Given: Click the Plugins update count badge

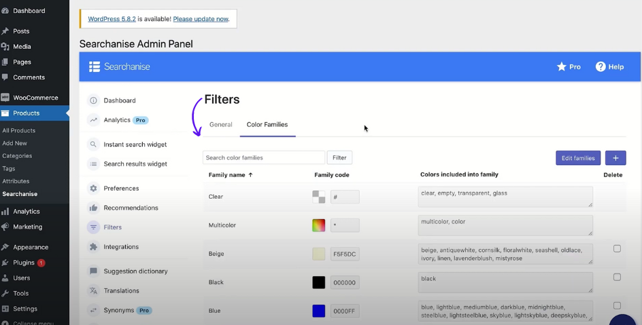Looking at the screenshot, I should pos(41,263).
